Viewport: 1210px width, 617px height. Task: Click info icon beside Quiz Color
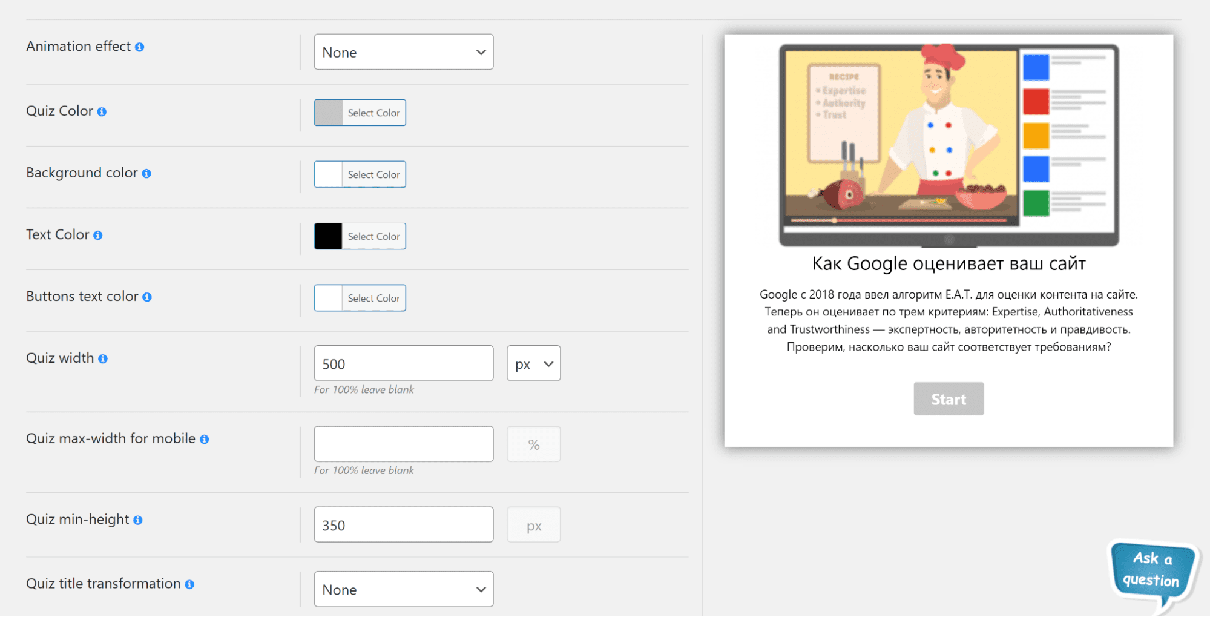102,112
